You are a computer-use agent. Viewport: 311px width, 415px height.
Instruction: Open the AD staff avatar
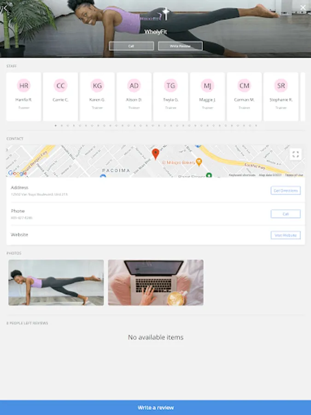pos(134,85)
